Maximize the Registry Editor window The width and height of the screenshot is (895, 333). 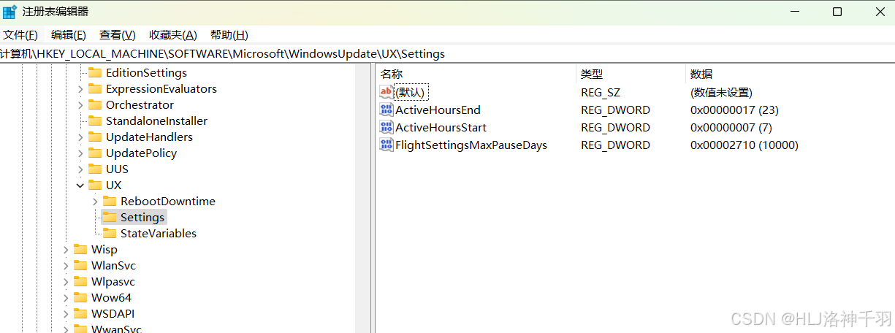click(x=837, y=12)
